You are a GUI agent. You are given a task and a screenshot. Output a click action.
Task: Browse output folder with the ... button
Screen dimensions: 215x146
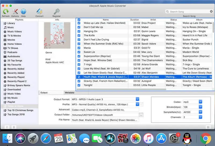[141, 115]
